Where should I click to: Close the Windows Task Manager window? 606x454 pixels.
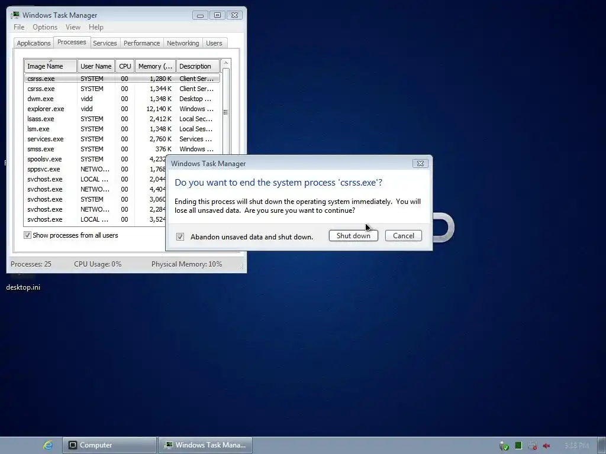pyautogui.click(x=234, y=15)
